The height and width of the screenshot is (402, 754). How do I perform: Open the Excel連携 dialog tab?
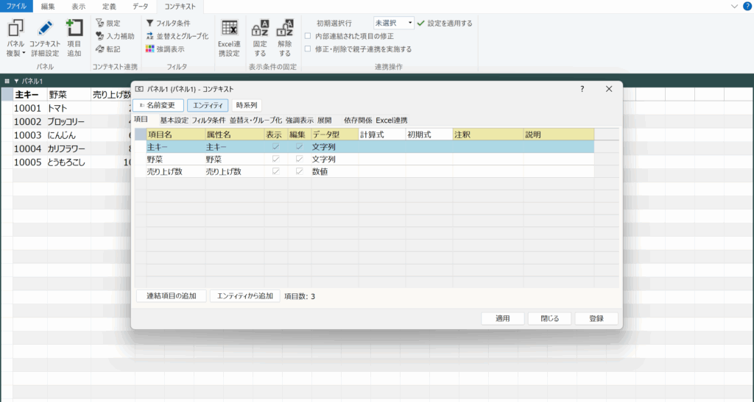392,121
